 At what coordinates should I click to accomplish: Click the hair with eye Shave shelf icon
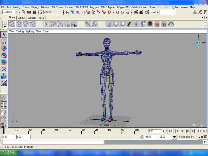[x=74, y=24]
